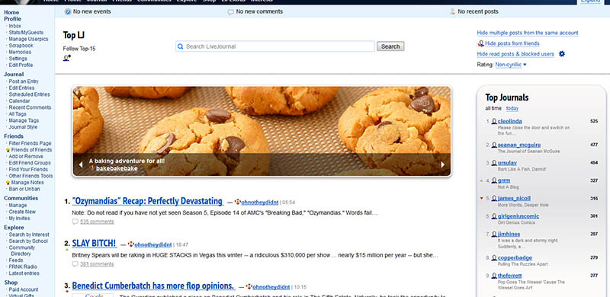This screenshot has width=610, height=297.
Task: Open Search by Interest link
Action: pos(29,235)
